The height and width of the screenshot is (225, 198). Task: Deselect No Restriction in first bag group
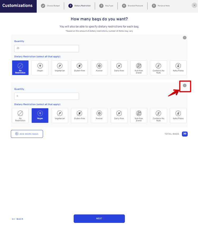point(20,68)
